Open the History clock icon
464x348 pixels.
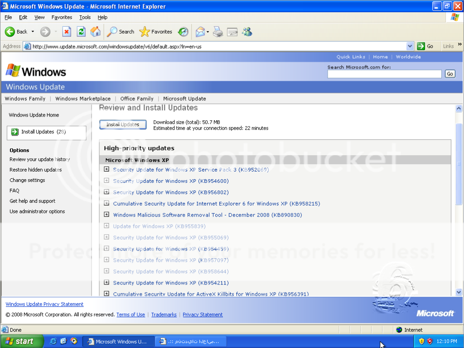[183, 32]
